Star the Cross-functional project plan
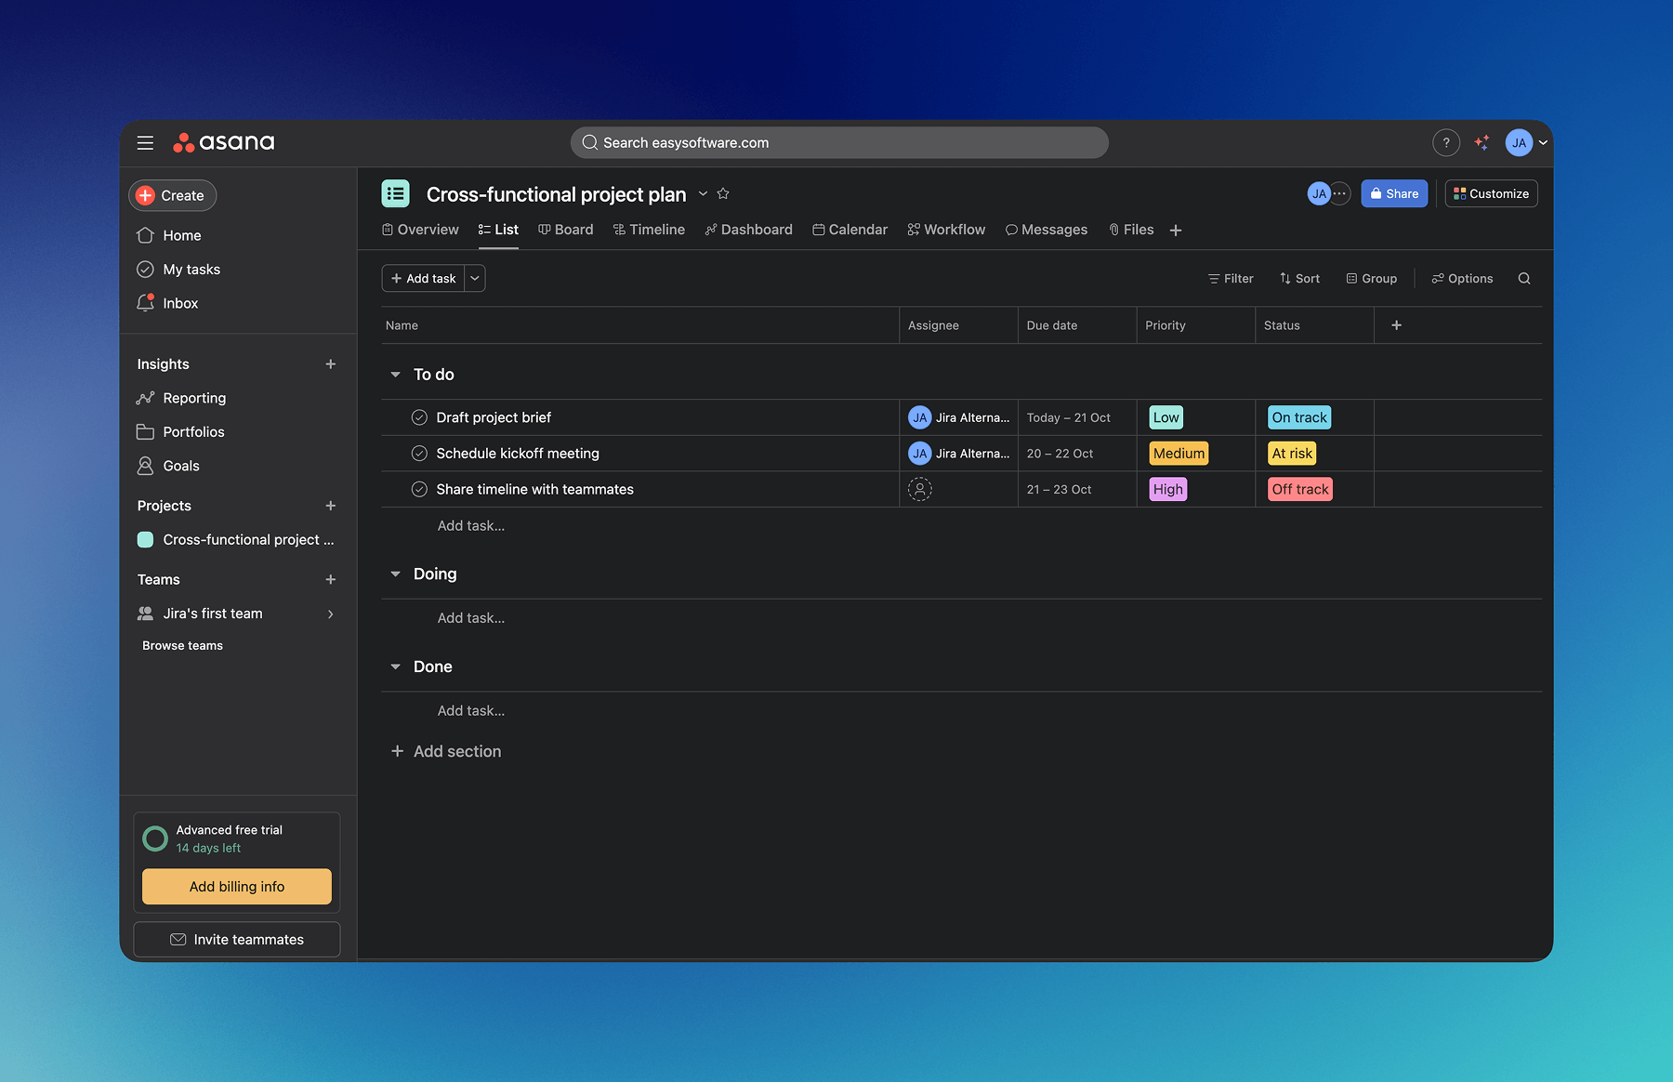 click(x=723, y=193)
